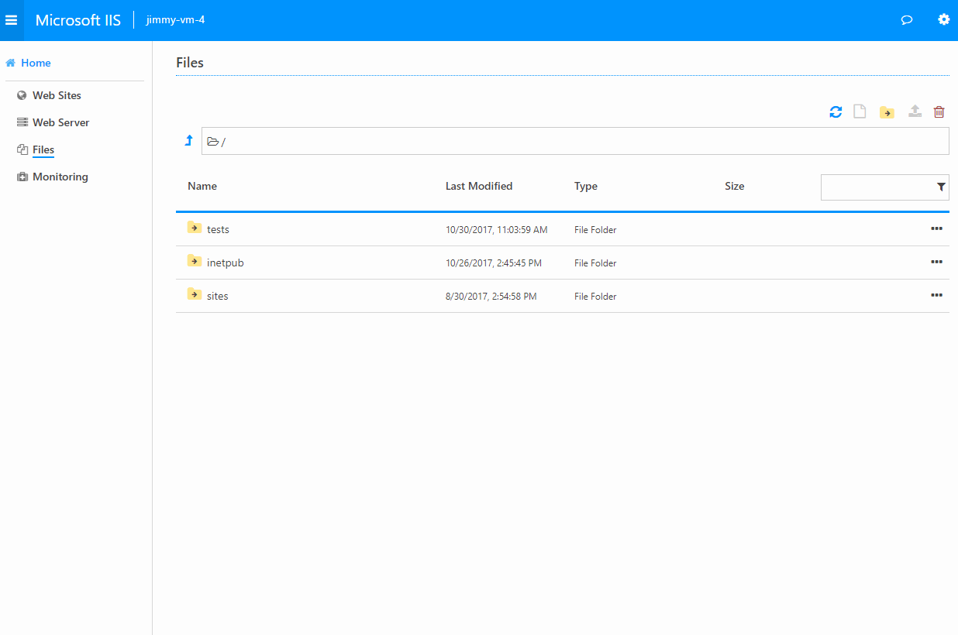Sort by Type column header

(x=586, y=186)
